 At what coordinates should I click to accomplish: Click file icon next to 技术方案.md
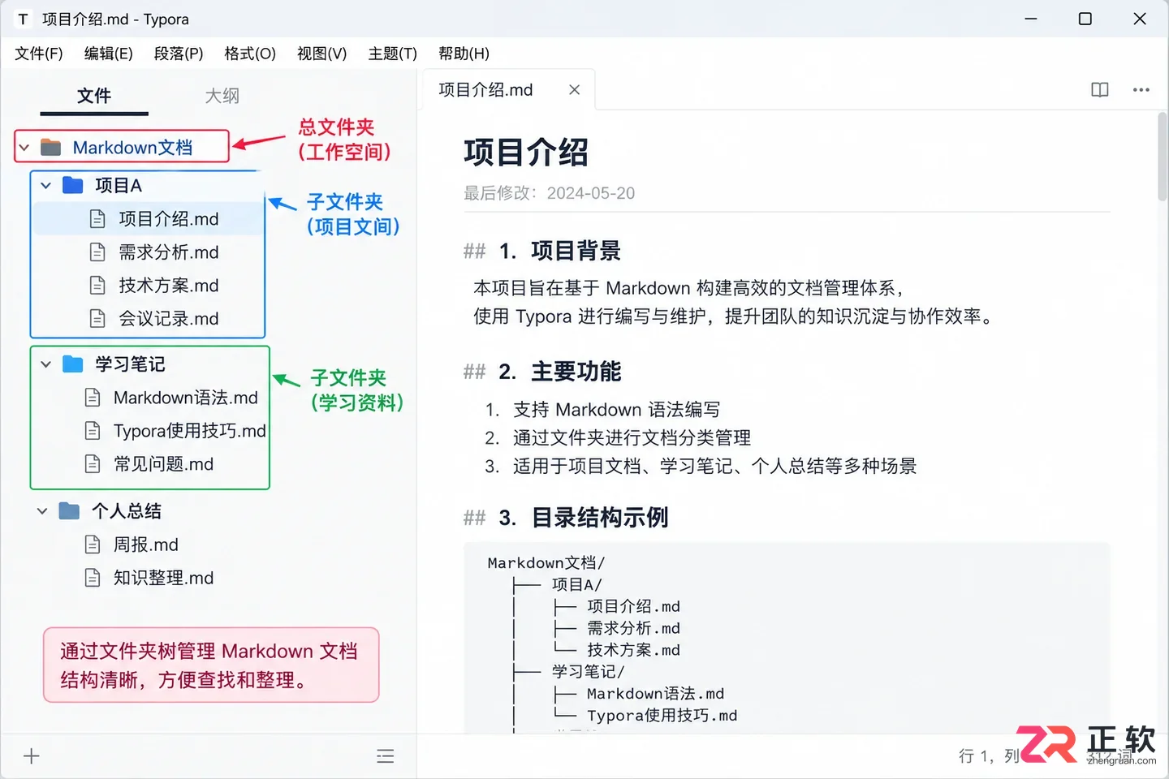(x=97, y=286)
